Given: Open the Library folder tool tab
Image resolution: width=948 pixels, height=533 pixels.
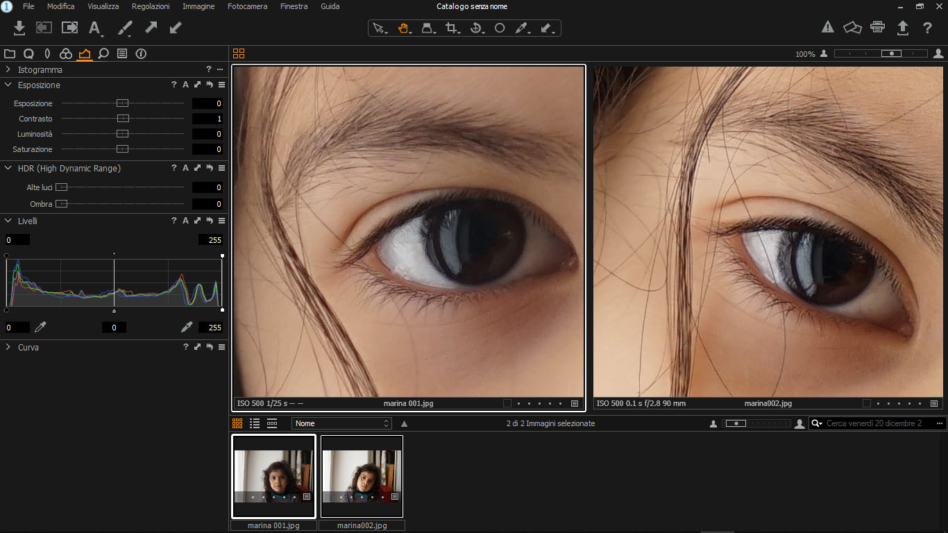Looking at the screenshot, I should tap(10, 53).
